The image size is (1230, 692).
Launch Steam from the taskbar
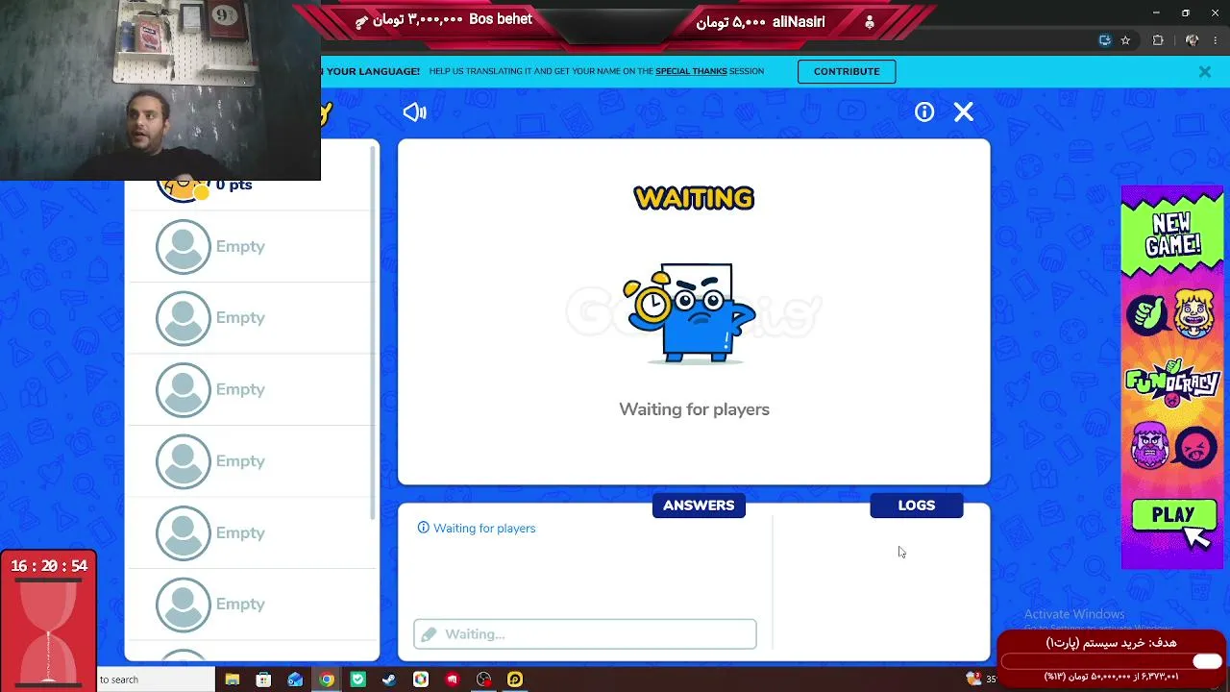[x=389, y=680]
